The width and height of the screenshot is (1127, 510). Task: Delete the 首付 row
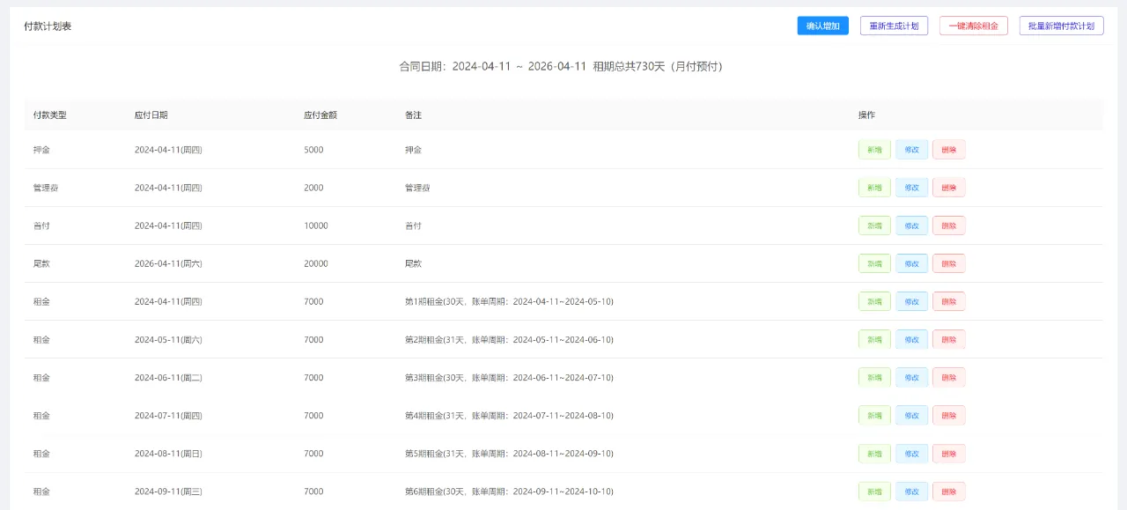(x=949, y=225)
